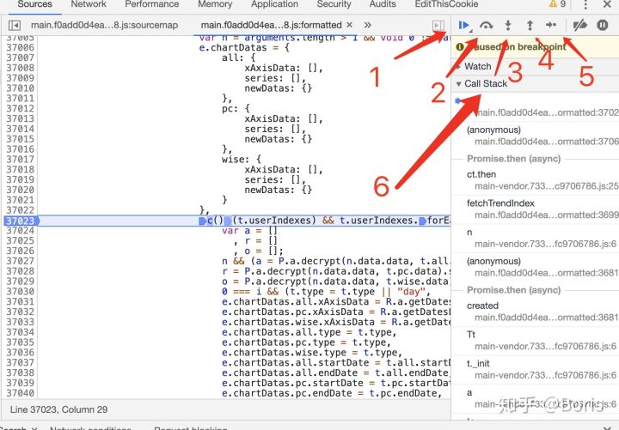619x430 pixels.
Task: Click the first 'Promise.then (async)' separator label
Action: pos(513,159)
